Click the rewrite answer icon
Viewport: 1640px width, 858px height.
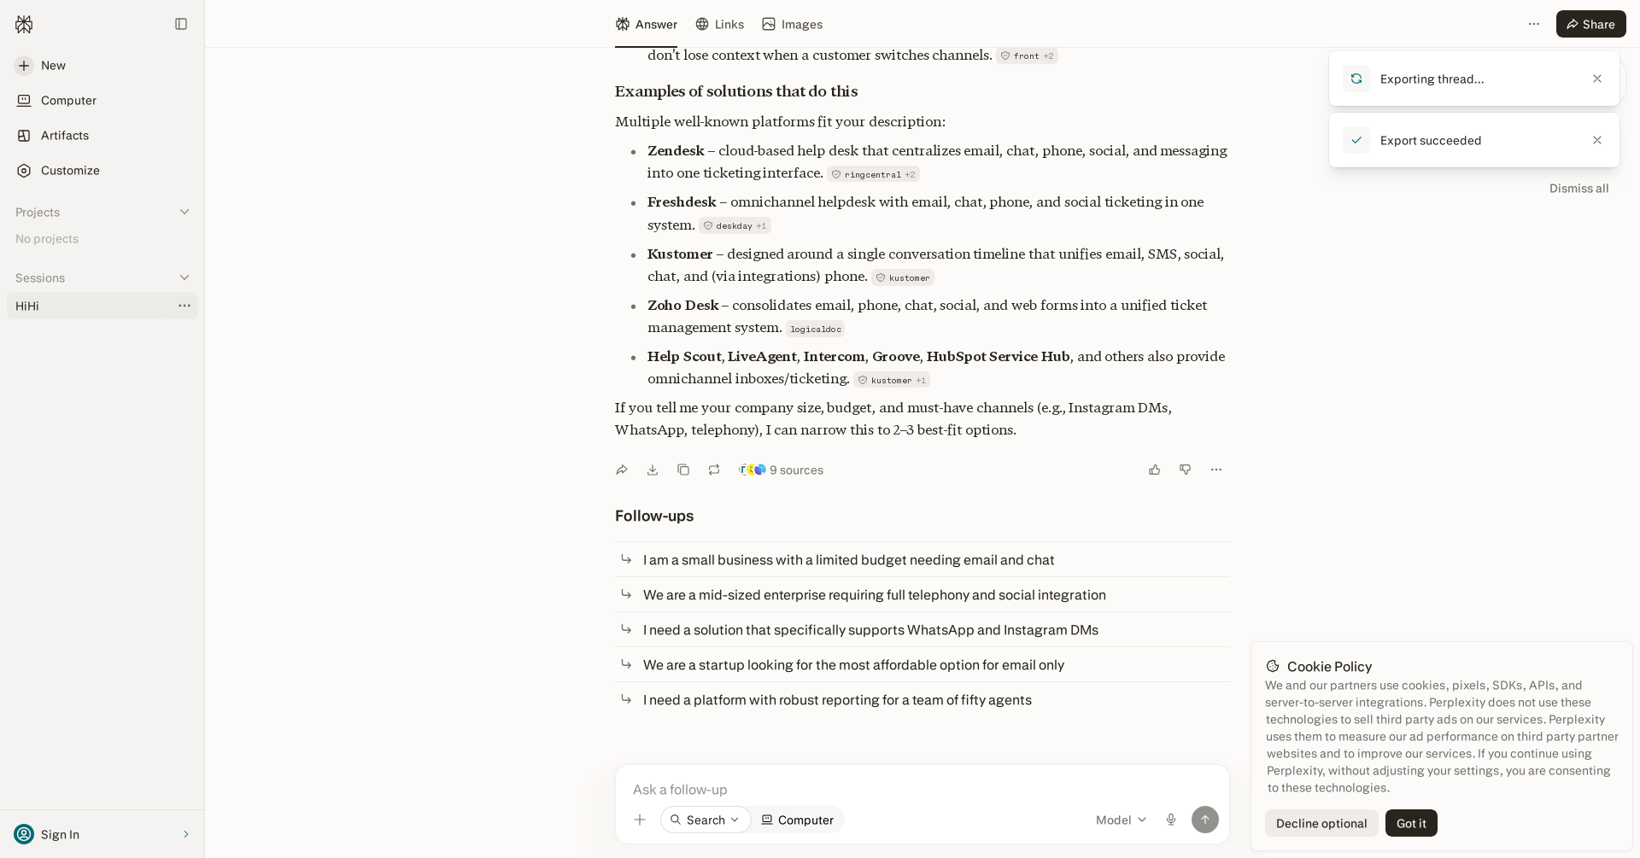(714, 470)
